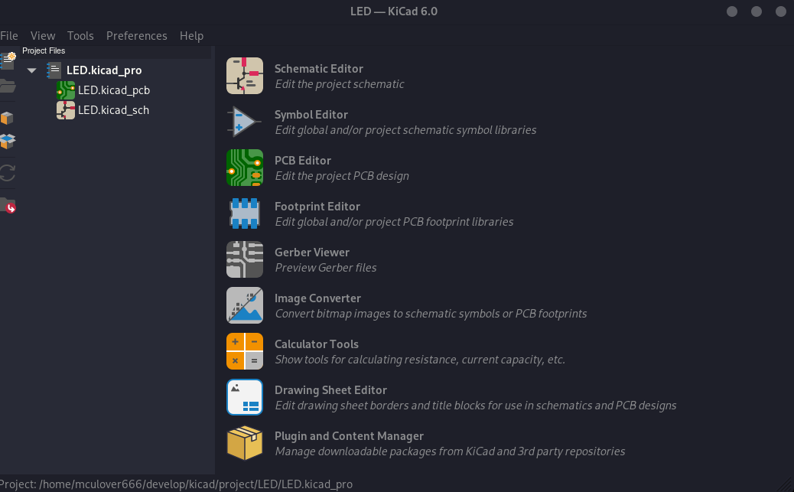Click the Image Converter title text
Viewport: 794px width, 492px height.
[x=317, y=298]
